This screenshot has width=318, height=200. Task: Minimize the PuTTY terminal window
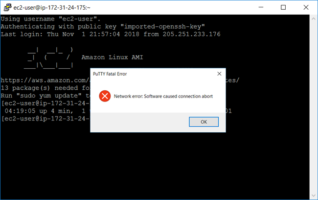[x=261, y=7]
